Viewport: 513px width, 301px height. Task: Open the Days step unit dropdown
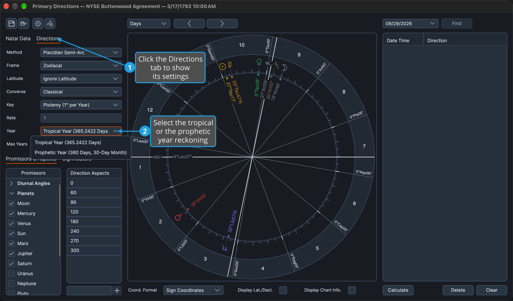[x=149, y=24]
